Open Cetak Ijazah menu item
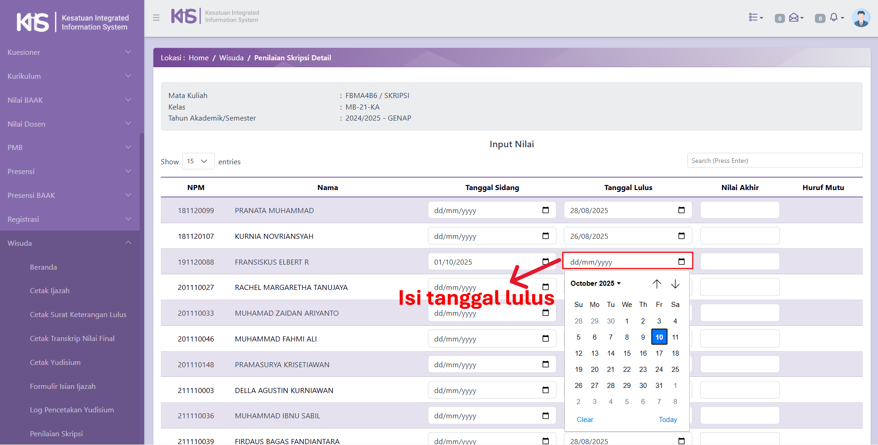Image resolution: width=878 pixels, height=445 pixels. click(50, 291)
